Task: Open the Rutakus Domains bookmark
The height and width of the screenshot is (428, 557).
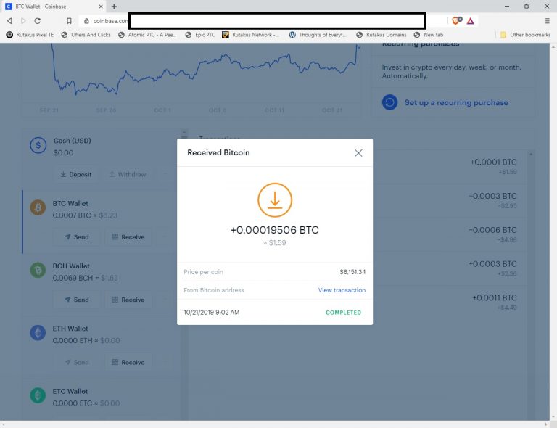Action: point(381,35)
